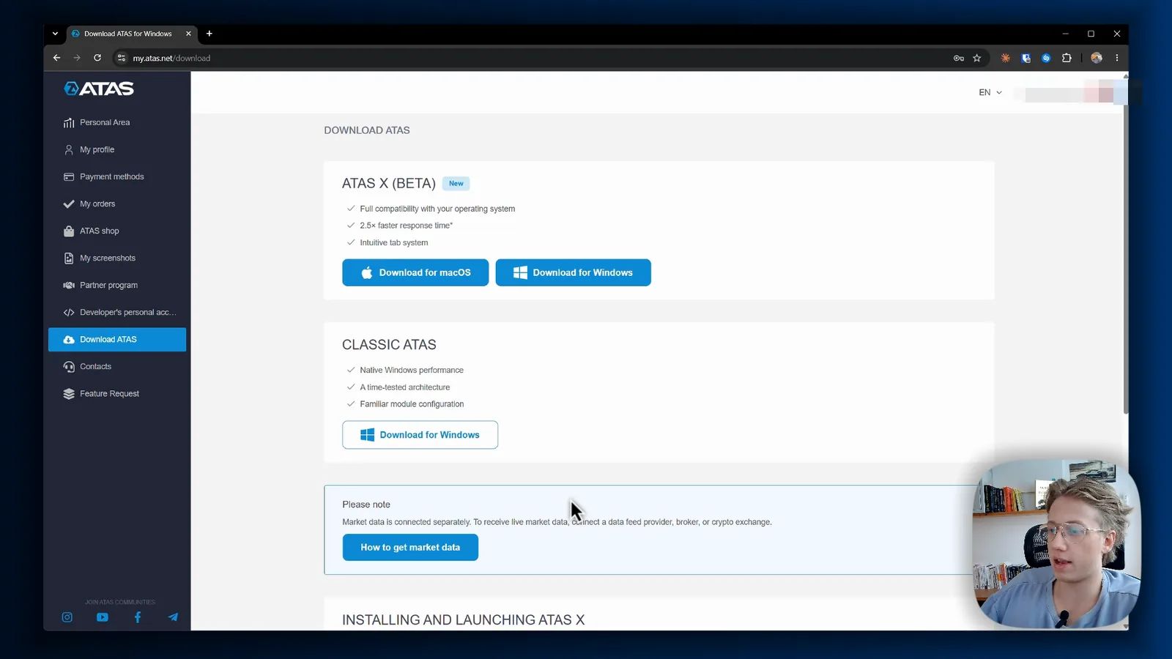Click Download for macOS button
Viewport: 1172px width, 659px height.
(415, 272)
